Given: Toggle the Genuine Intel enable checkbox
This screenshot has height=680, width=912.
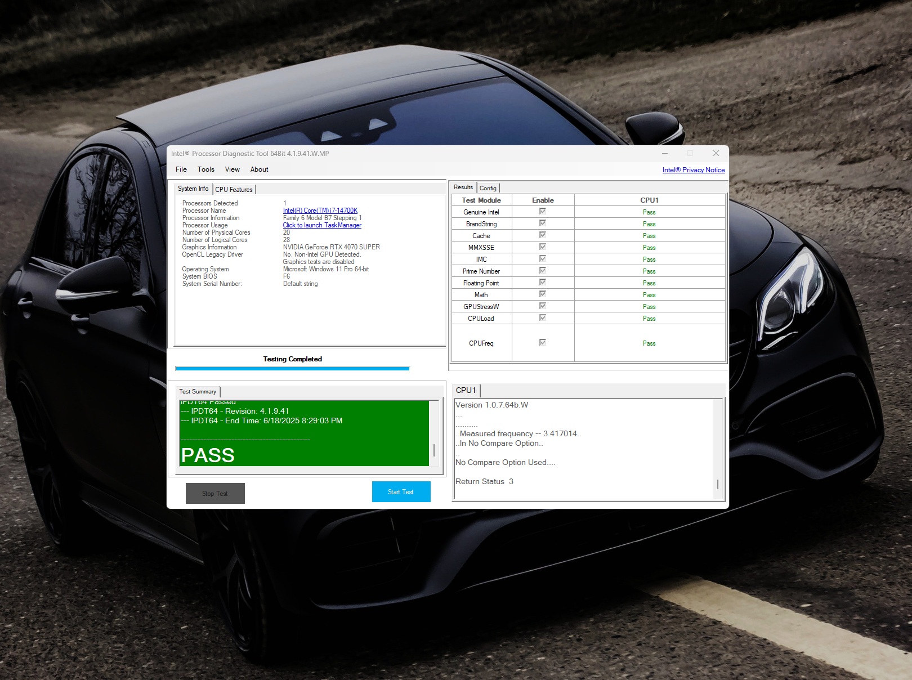Looking at the screenshot, I should (543, 212).
